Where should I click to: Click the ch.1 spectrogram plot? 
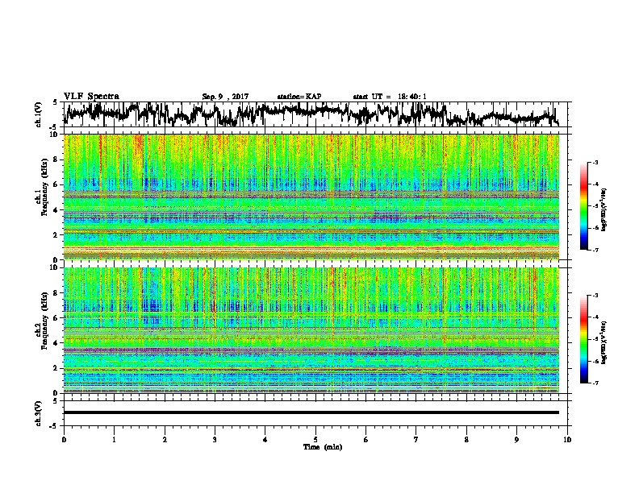(311, 197)
